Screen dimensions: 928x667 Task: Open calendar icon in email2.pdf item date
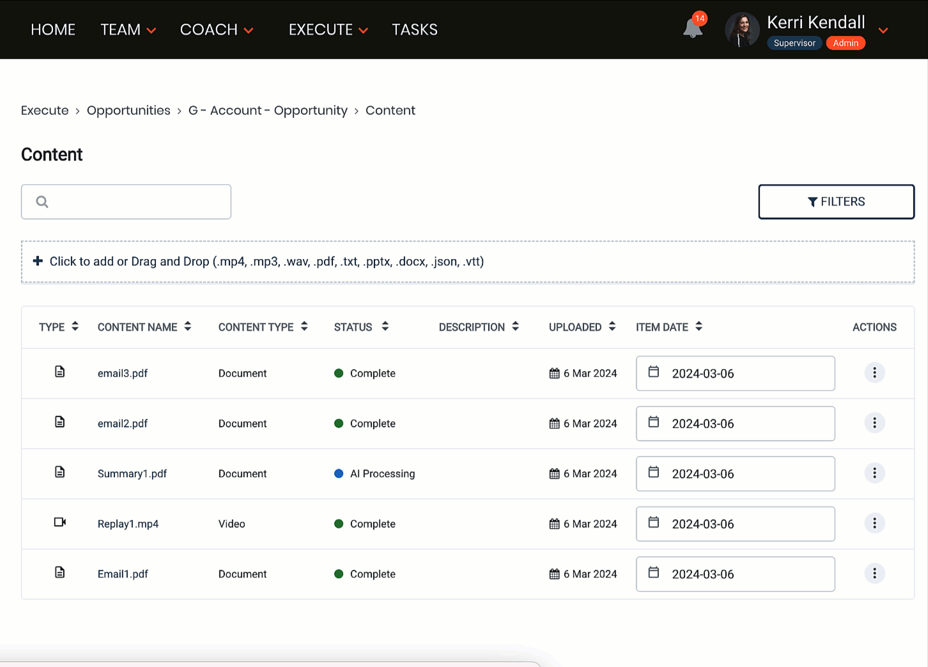click(x=654, y=422)
